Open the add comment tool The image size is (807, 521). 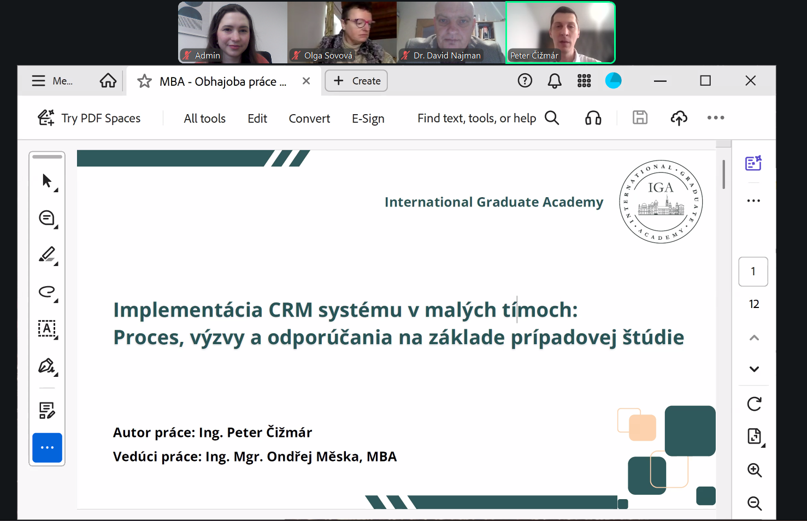tap(47, 218)
